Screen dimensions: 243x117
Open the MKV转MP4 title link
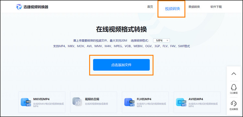pos(41,99)
